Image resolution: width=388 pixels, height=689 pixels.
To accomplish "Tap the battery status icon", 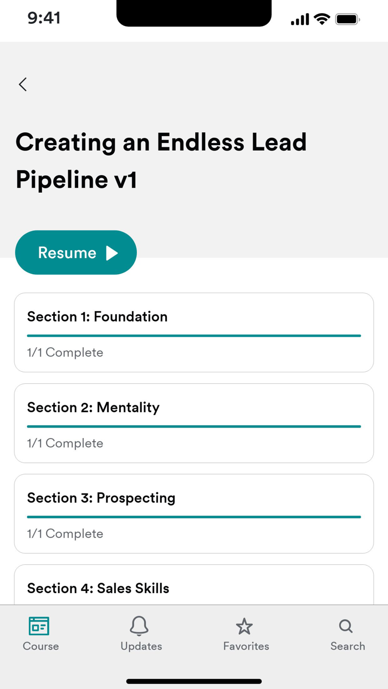I will pos(348,19).
